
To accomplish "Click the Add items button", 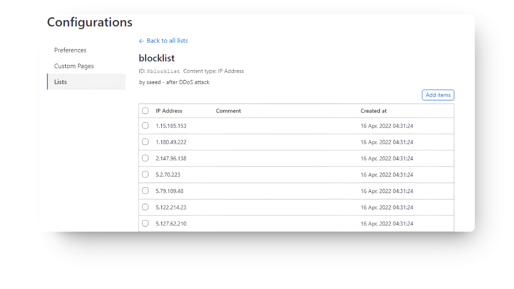I will pyautogui.click(x=438, y=95).
